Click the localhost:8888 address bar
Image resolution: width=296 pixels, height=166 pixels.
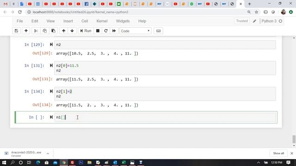[136, 12]
